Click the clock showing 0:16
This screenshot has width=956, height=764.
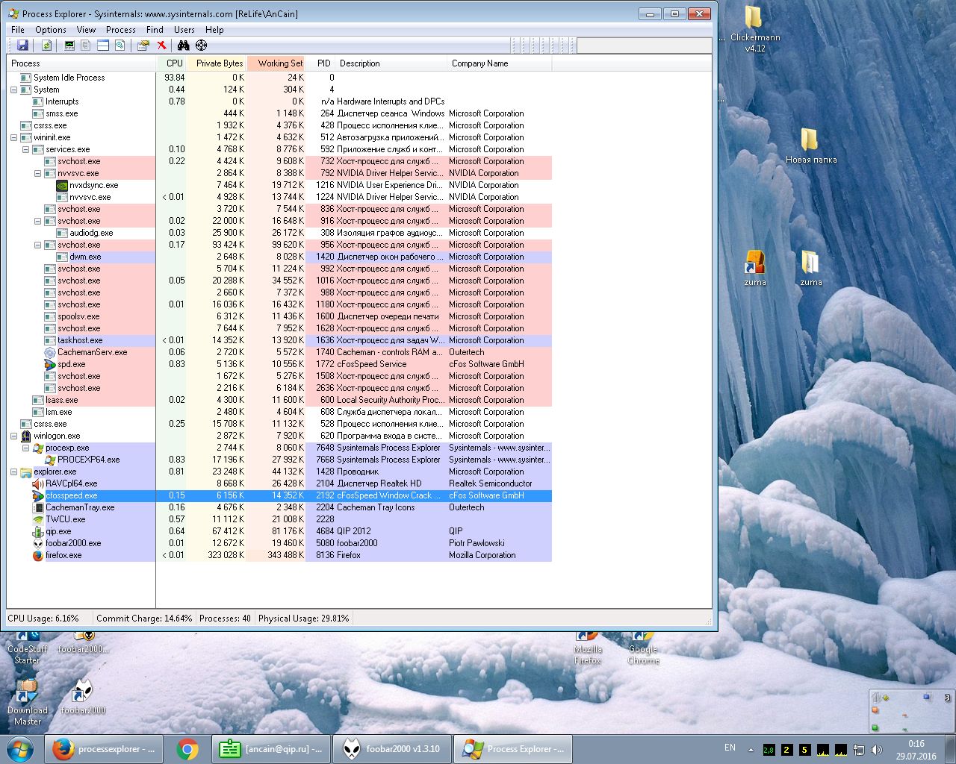(x=916, y=744)
